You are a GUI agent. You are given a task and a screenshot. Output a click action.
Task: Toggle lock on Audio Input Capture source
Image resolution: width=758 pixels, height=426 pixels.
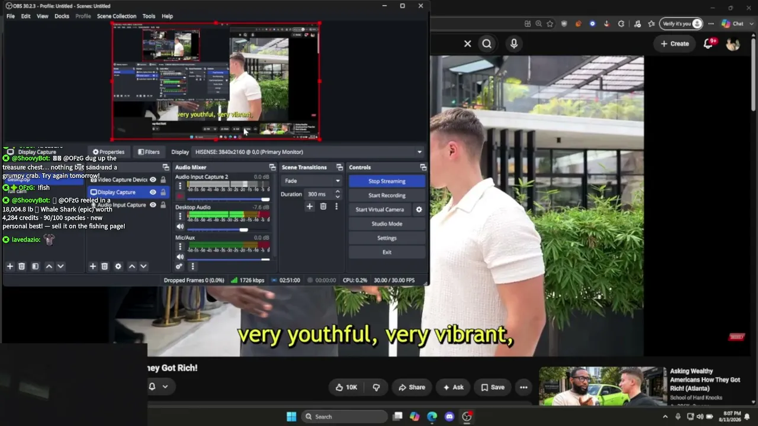[163, 205]
